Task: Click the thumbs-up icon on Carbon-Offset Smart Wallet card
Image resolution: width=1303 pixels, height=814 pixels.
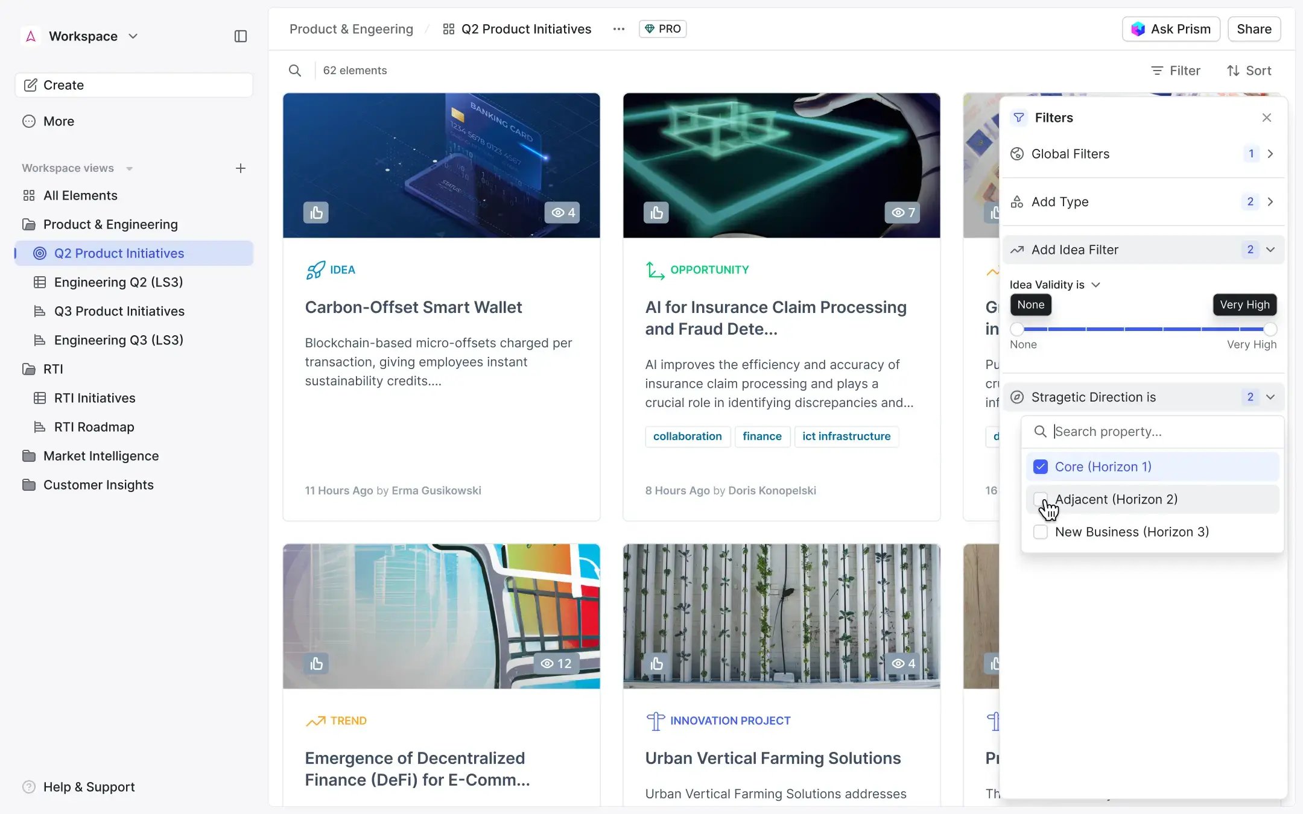Action: point(316,212)
